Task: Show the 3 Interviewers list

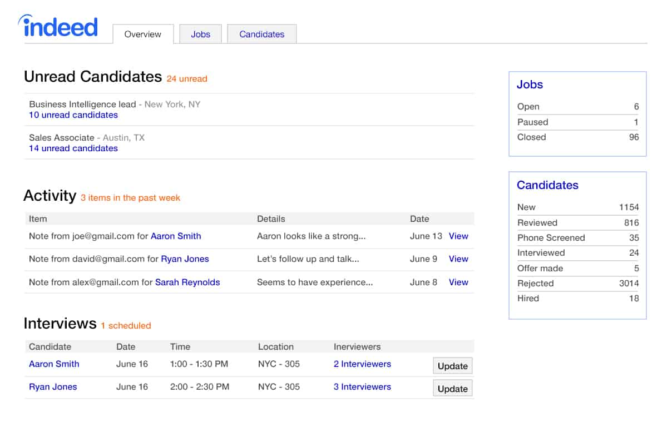Action: (362, 387)
